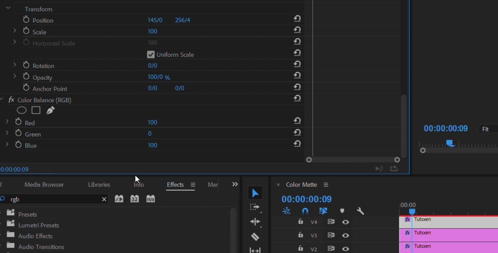Toggle lock on track V3
The width and height of the screenshot is (498, 253).
pyautogui.click(x=300, y=235)
